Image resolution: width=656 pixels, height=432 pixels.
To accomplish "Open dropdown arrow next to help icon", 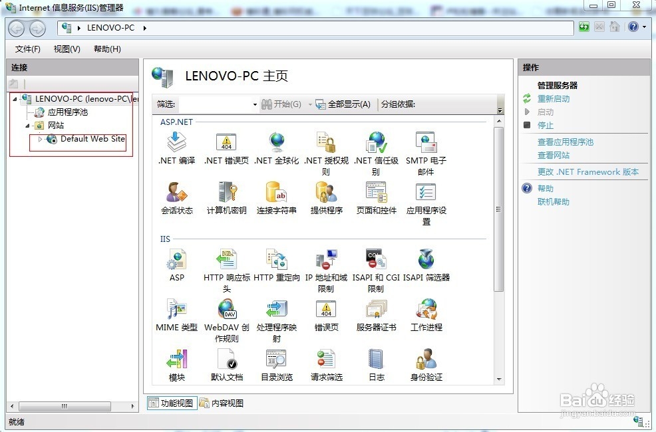I will (644, 27).
